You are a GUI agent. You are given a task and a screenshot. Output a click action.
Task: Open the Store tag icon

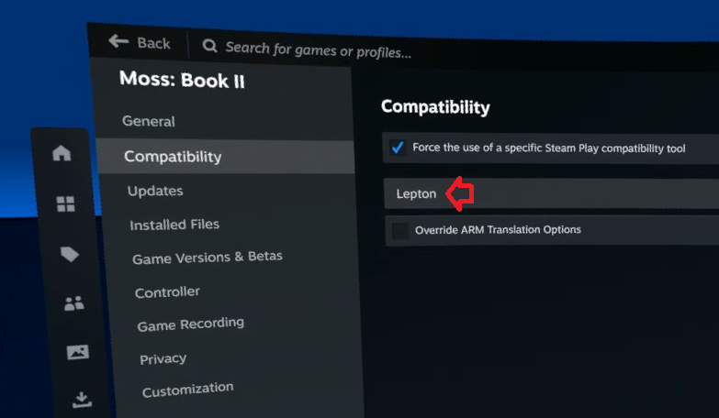[70, 255]
